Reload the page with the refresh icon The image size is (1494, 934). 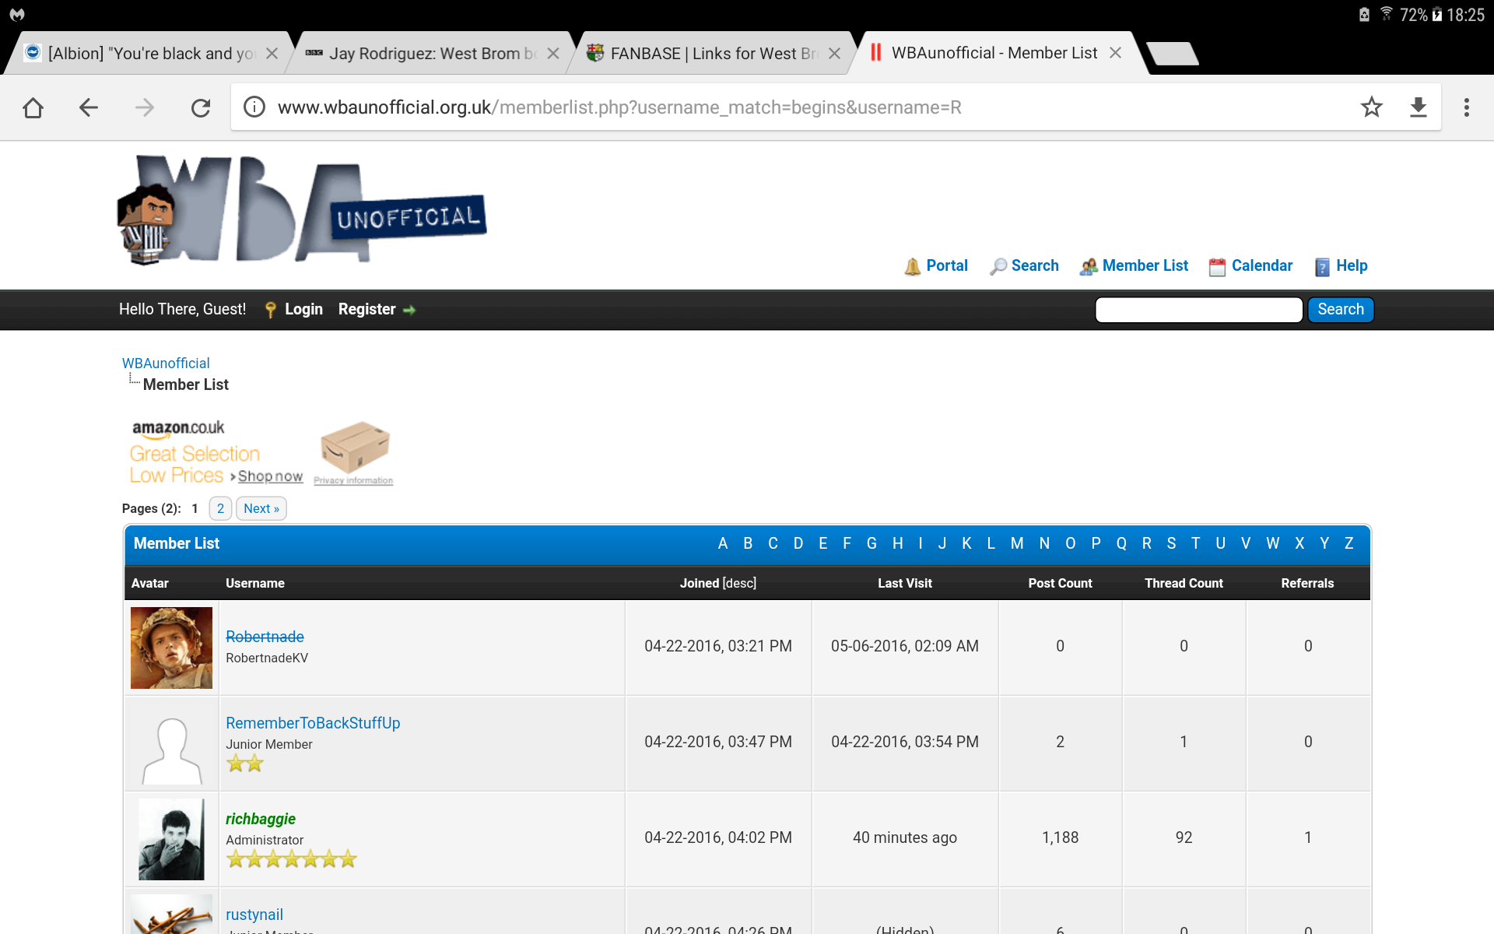click(201, 107)
